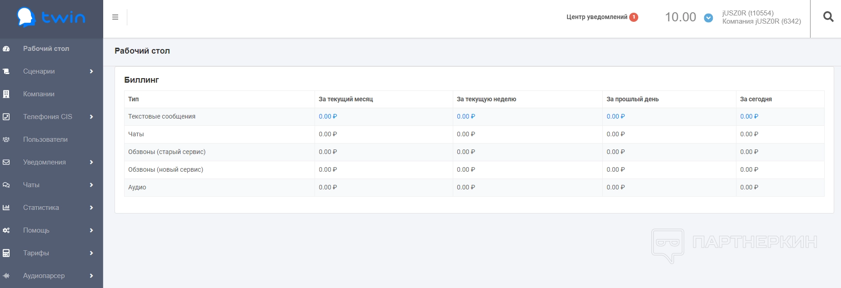Open the balance dropdown arrow
Image resolution: width=841 pixels, height=288 pixels.
[708, 18]
